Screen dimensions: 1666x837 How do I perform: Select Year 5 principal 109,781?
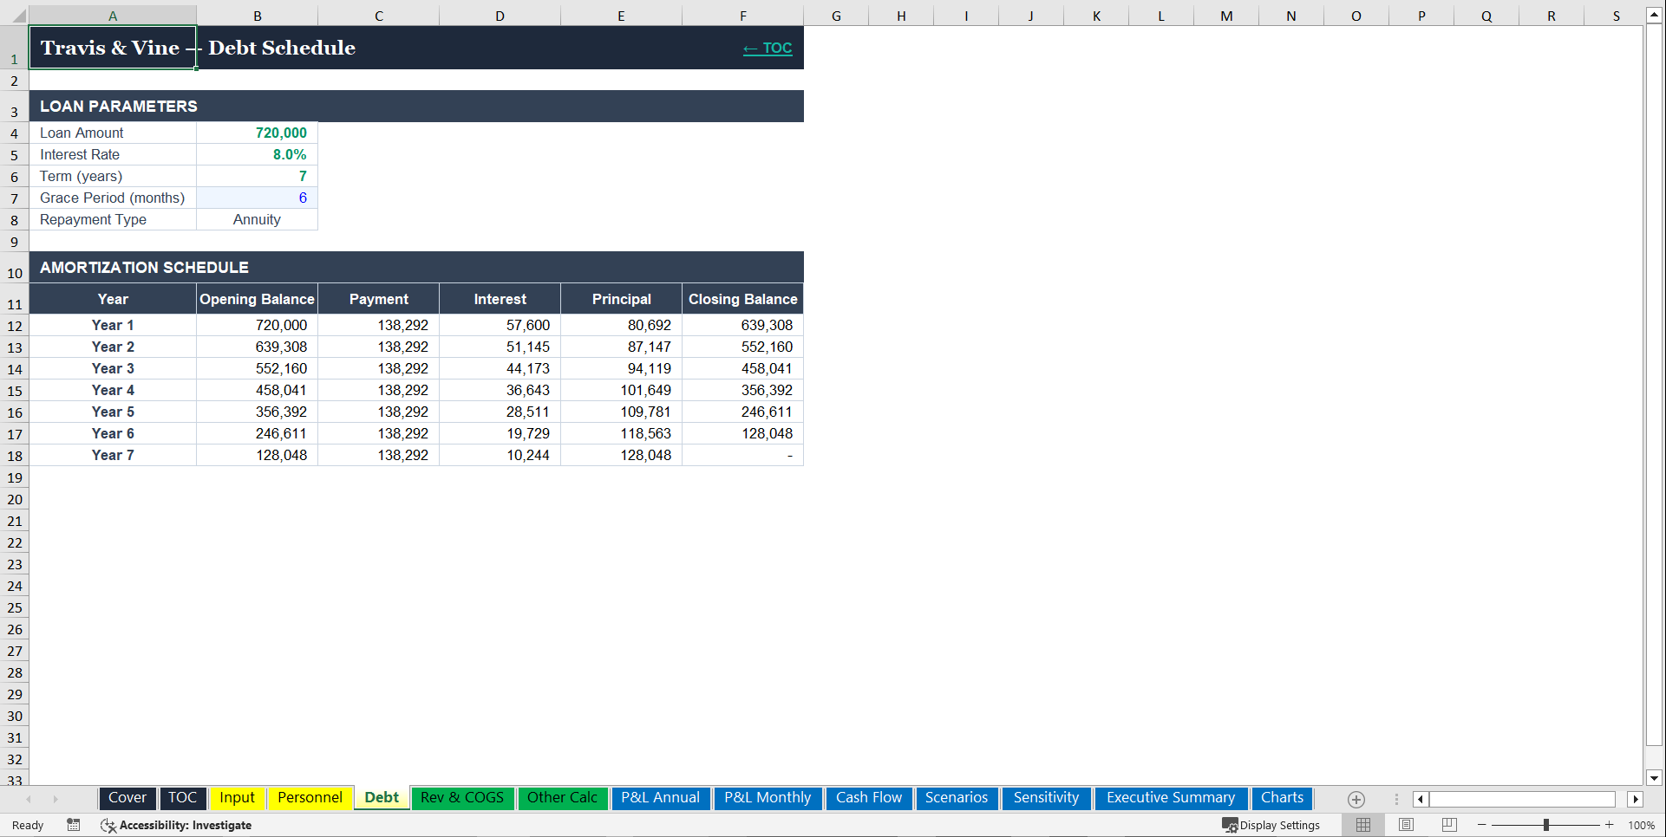(622, 412)
